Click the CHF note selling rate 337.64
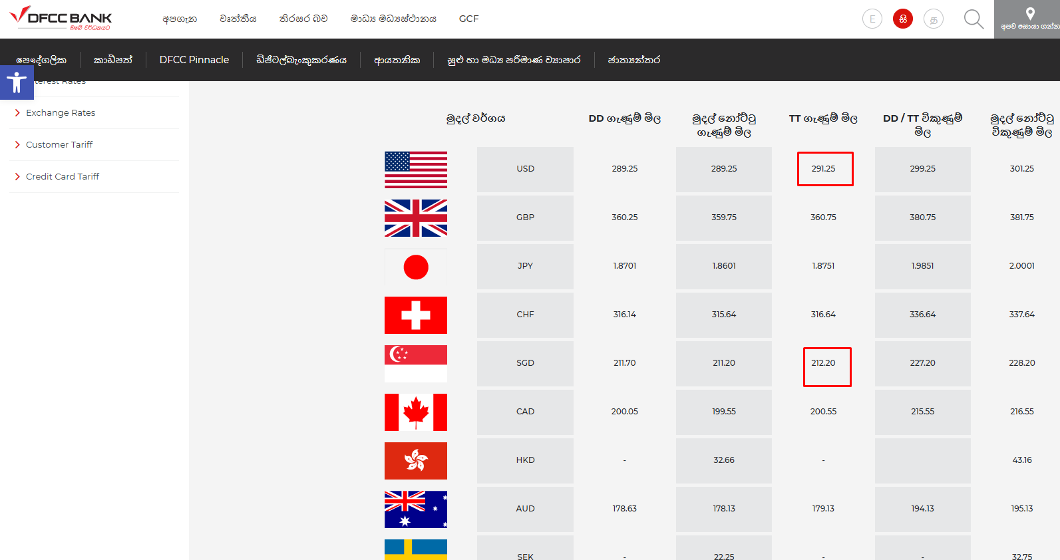The width and height of the screenshot is (1060, 560). click(x=1022, y=315)
